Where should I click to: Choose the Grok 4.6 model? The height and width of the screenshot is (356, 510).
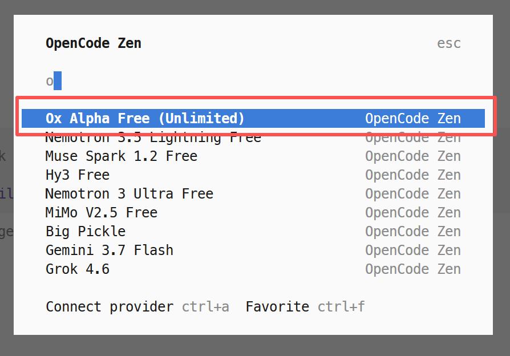click(x=253, y=269)
